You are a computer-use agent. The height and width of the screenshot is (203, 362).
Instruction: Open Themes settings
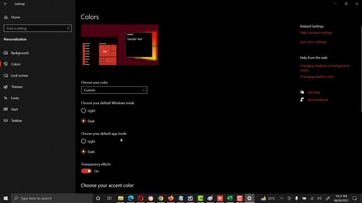(13, 87)
